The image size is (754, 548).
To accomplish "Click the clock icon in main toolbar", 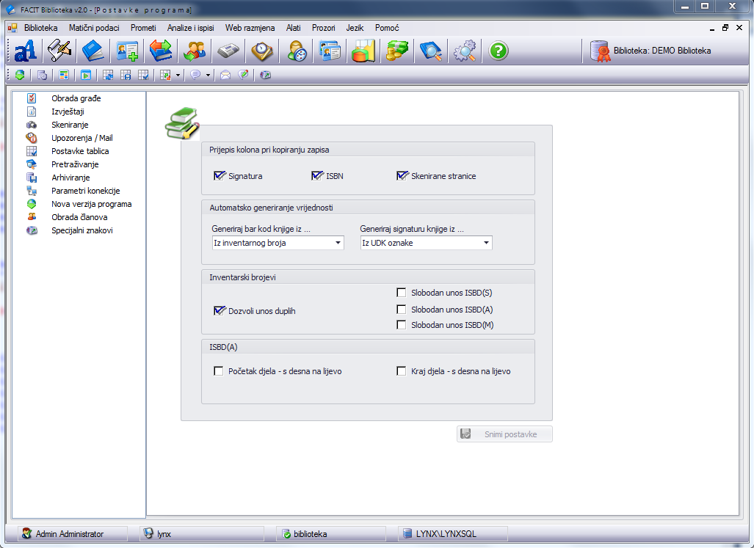I will pyautogui.click(x=261, y=51).
